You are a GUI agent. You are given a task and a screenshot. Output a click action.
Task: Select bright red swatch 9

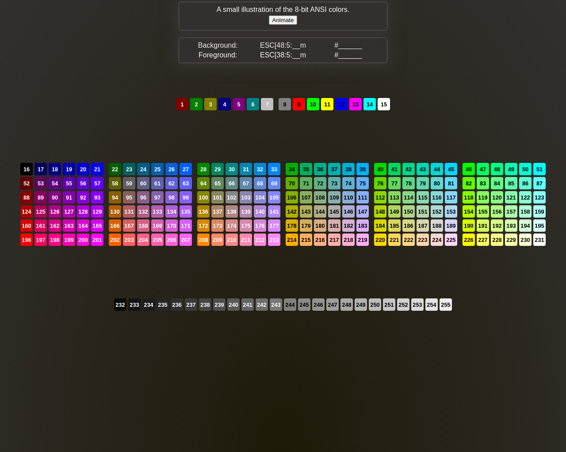point(299,104)
